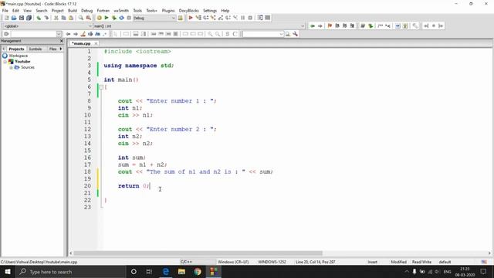
Task: Click the Run to cursor debugger icon
Action: (x=198, y=18)
